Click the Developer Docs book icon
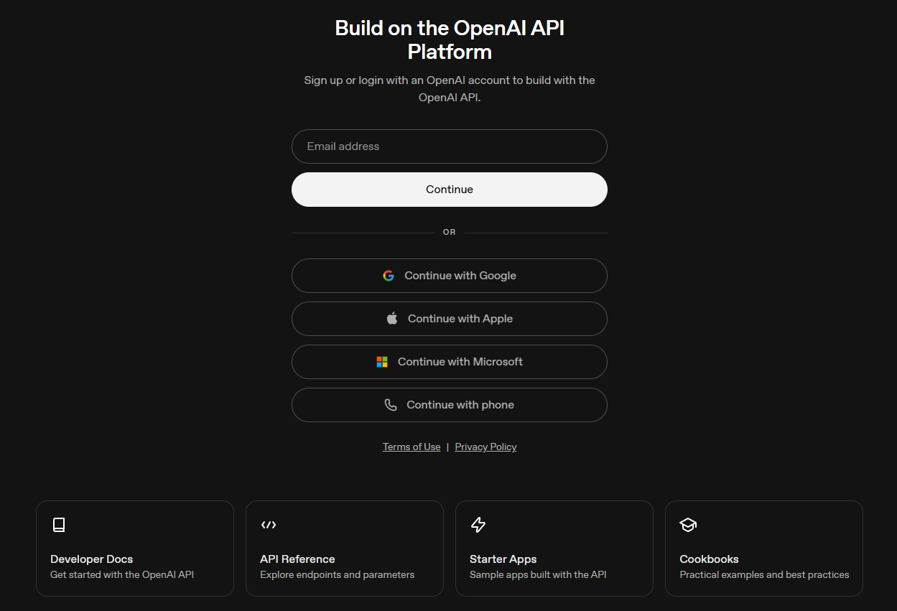This screenshot has height=611, width=897. 59,525
